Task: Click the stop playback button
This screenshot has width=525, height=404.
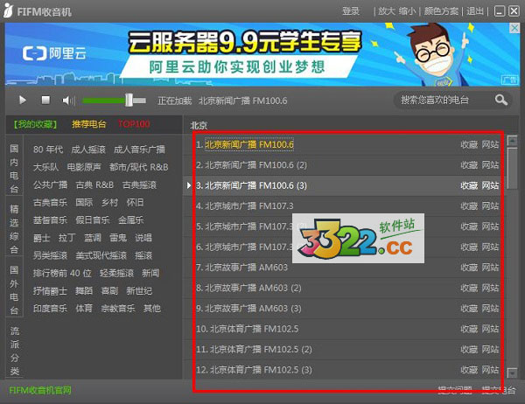Action: pyautogui.click(x=45, y=101)
